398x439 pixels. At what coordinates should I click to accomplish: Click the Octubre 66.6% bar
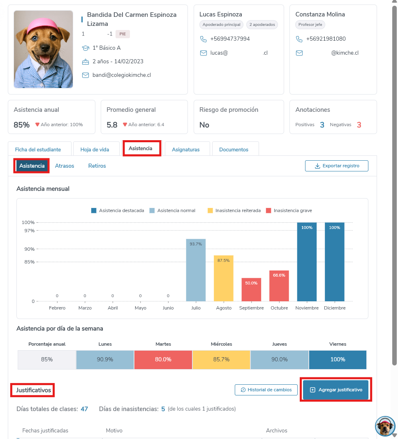tap(279, 286)
